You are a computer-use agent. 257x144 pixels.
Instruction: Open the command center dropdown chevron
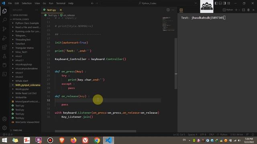196,3
